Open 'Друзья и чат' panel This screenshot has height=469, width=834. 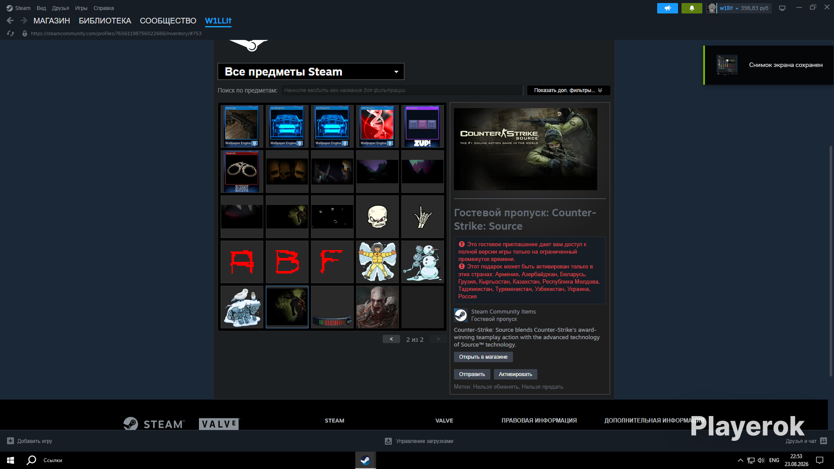click(806, 441)
